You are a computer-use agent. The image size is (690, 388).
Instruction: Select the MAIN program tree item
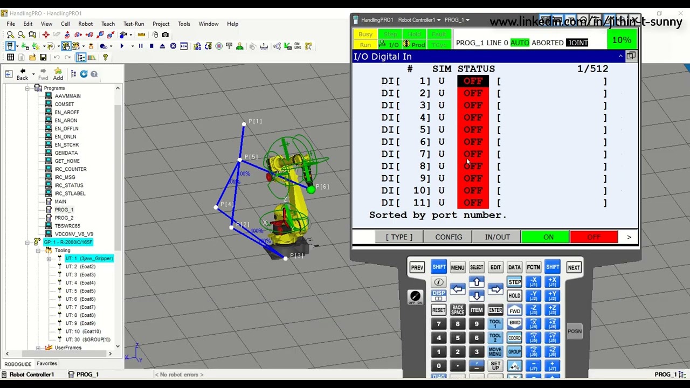click(60, 202)
